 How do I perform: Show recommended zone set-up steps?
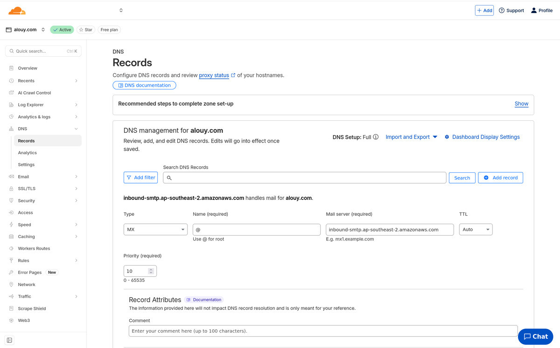pyautogui.click(x=521, y=104)
